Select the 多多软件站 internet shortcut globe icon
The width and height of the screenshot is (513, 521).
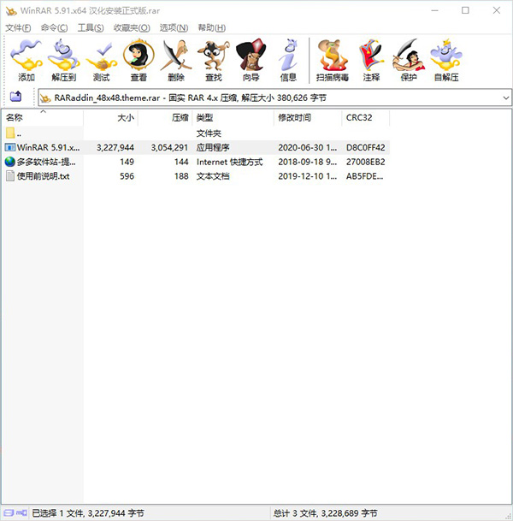[x=10, y=162]
